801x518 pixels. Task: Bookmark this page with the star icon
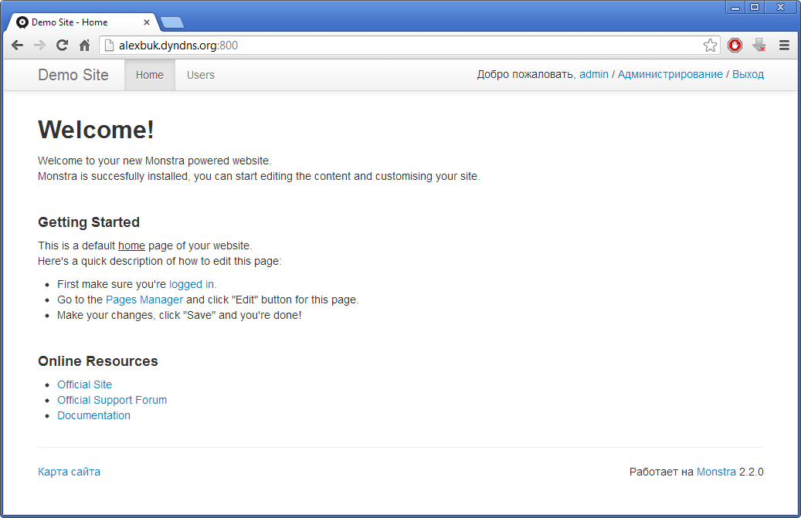pyautogui.click(x=710, y=46)
